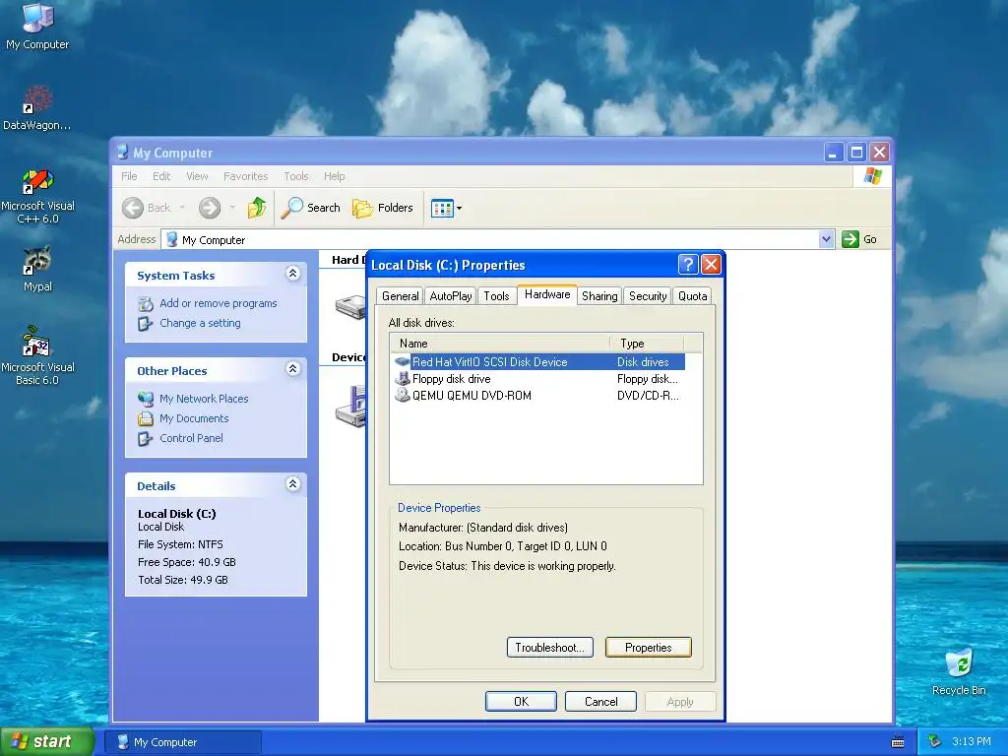Click Troubleshoot... button

click(549, 648)
